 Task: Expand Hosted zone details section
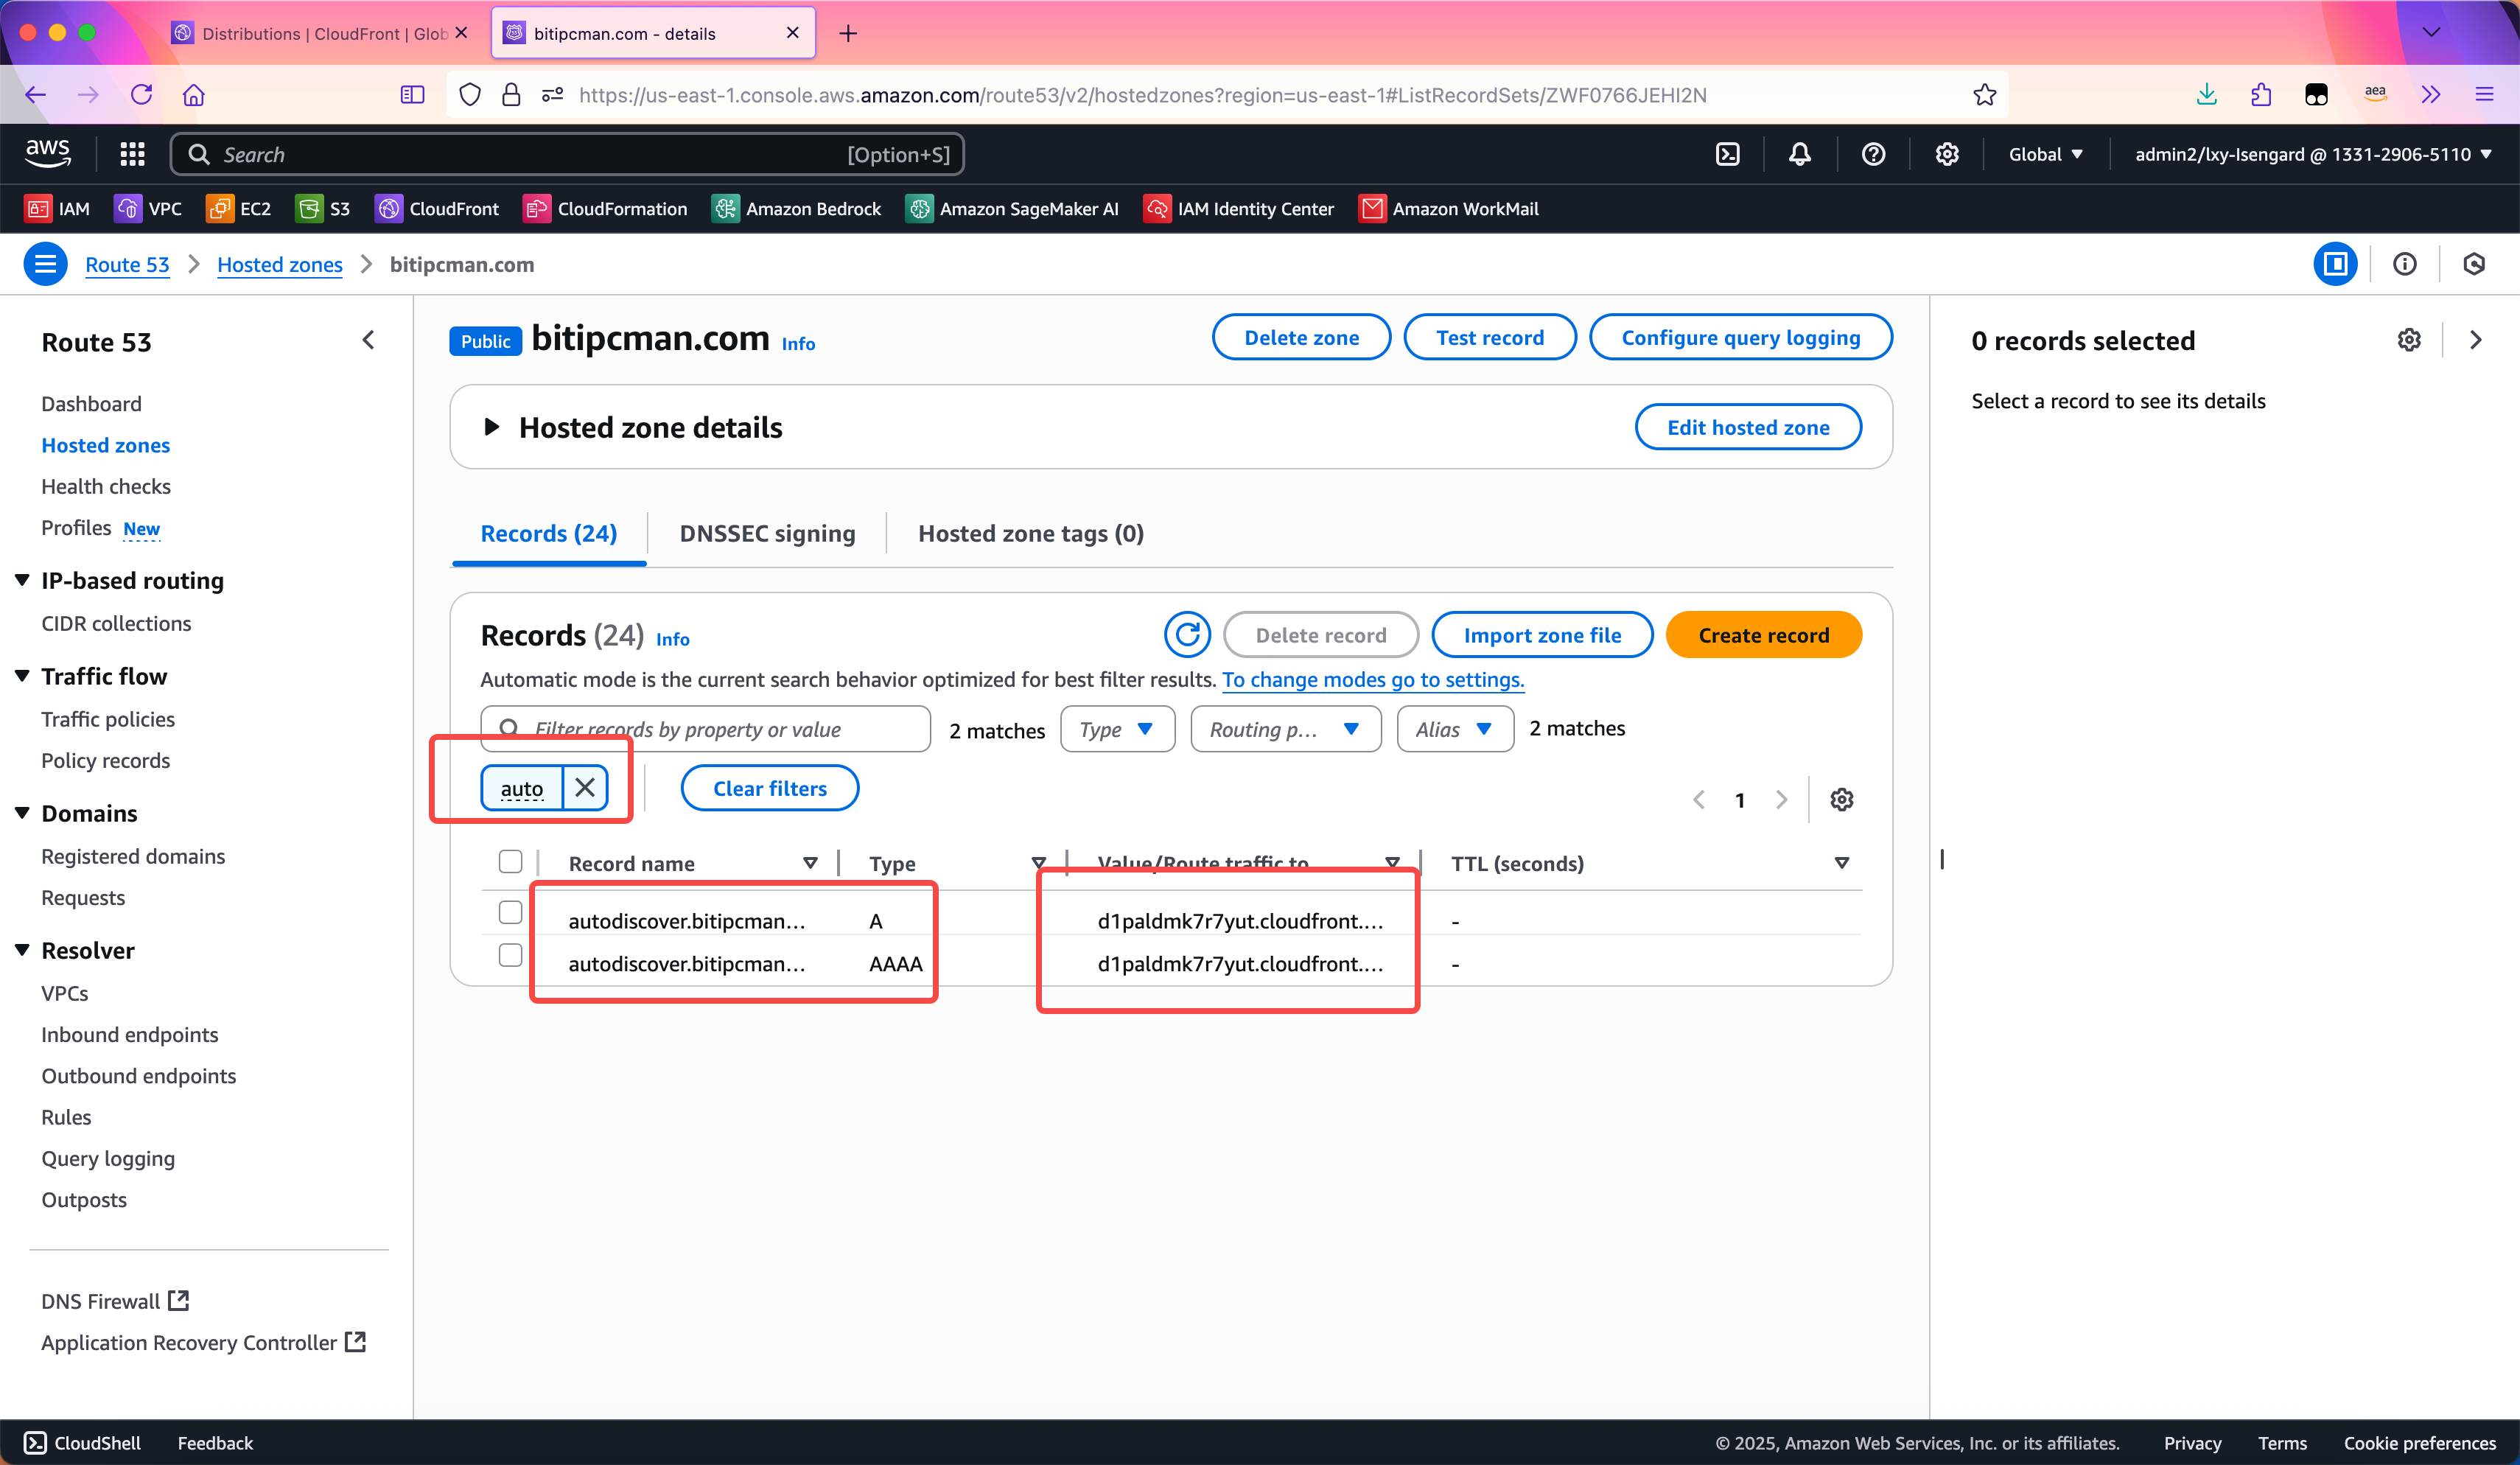(x=491, y=427)
